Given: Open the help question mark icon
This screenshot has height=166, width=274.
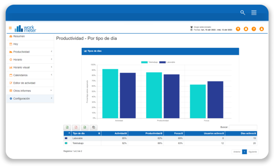Looking at the screenshot, I should tap(254, 29).
